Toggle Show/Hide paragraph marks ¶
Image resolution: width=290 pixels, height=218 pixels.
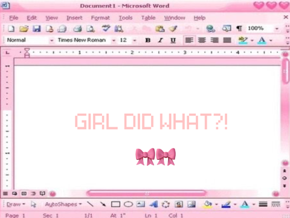click(239, 28)
